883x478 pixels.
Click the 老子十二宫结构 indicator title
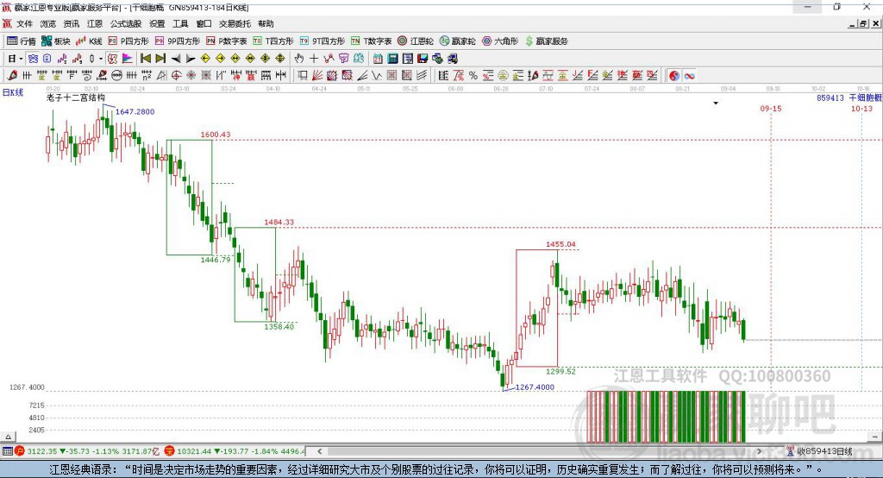[76, 97]
